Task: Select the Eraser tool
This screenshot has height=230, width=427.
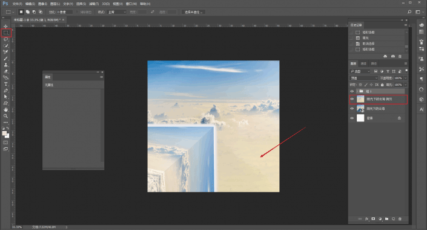Action: [5, 71]
